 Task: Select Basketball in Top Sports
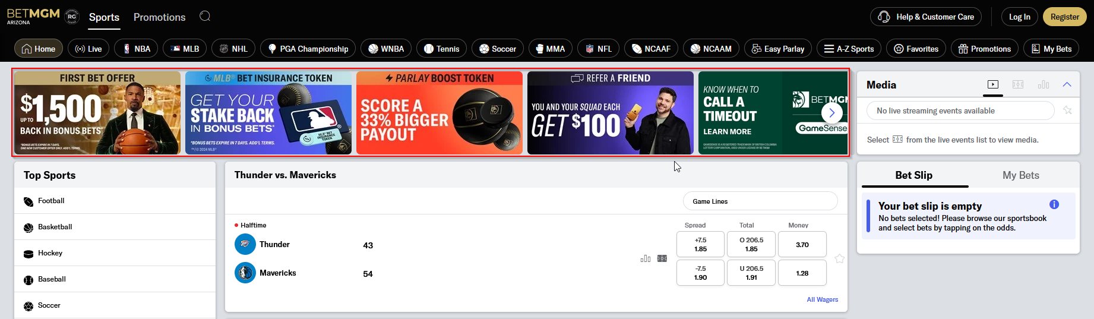115,227
